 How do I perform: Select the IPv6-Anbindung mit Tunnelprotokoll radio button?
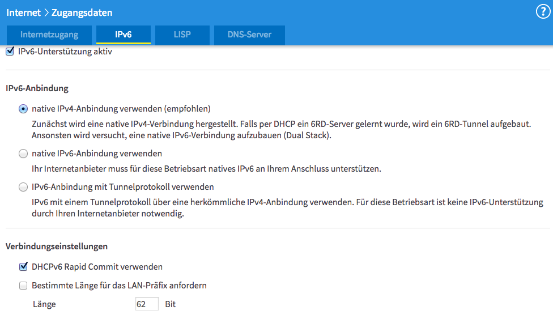pyautogui.click(x=23, y=186)
